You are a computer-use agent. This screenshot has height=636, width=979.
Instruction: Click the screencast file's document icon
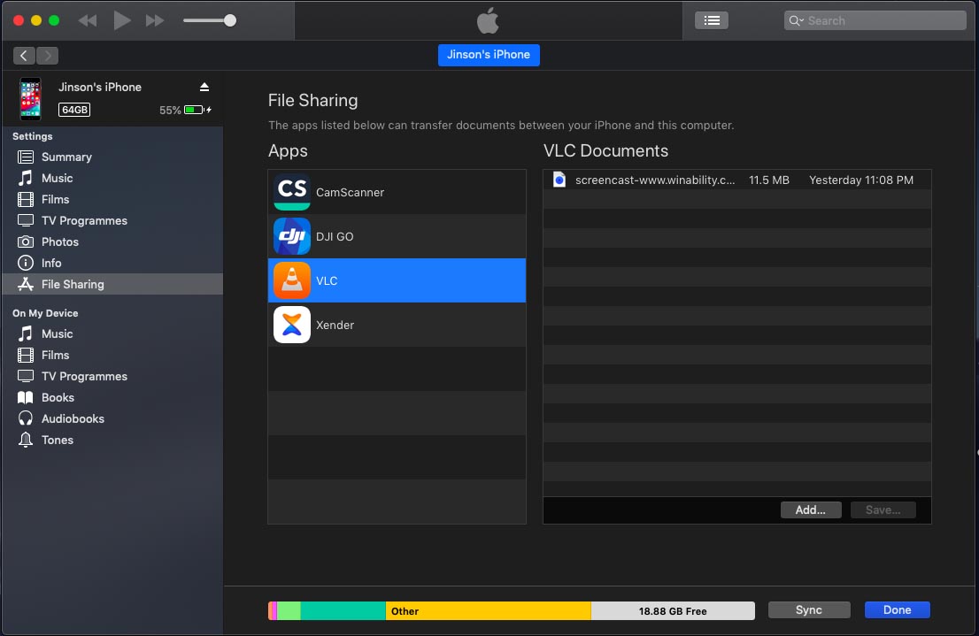point(559,180)
